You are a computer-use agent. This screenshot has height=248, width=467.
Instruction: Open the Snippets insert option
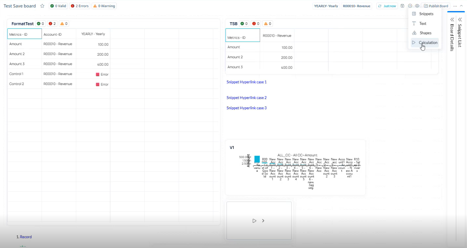tap(426, 14)
